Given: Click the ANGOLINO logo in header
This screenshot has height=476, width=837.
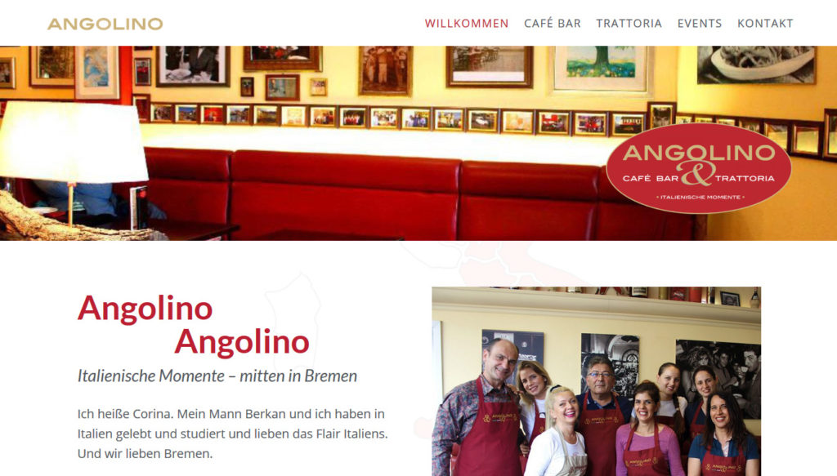Looking at the screenshot, I should [105, 24].
